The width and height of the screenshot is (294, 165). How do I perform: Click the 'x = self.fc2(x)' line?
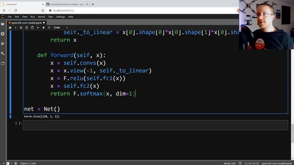tap(74, 86)
